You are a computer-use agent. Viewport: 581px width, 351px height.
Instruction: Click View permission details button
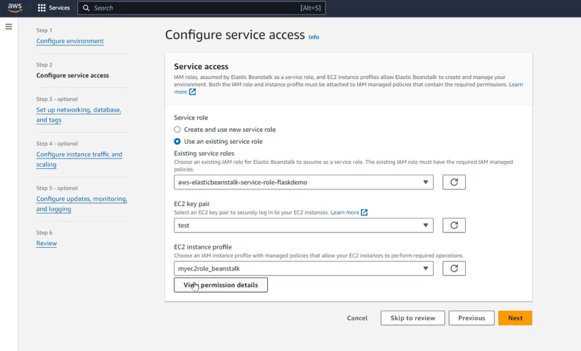pyautogui.click(x=221, y=285)
